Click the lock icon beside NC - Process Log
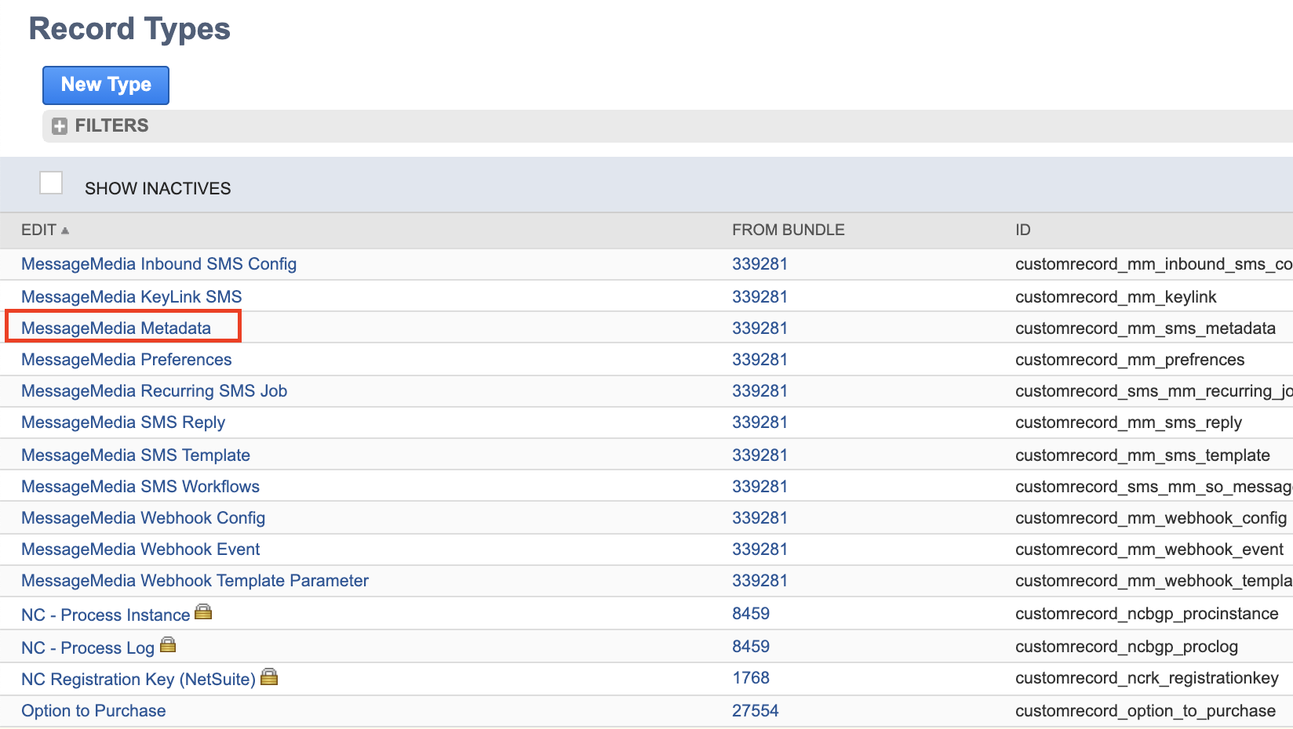 point(168,644)
